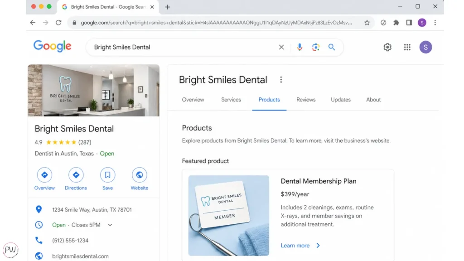Screen dimensions: 464x261
Task: Save Bright Smiles Dental with bookmark icon
Action: (107, 175)
